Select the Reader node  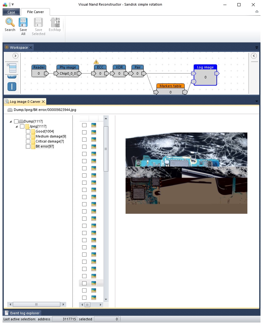pyautogui.click(x=39, y=71)
